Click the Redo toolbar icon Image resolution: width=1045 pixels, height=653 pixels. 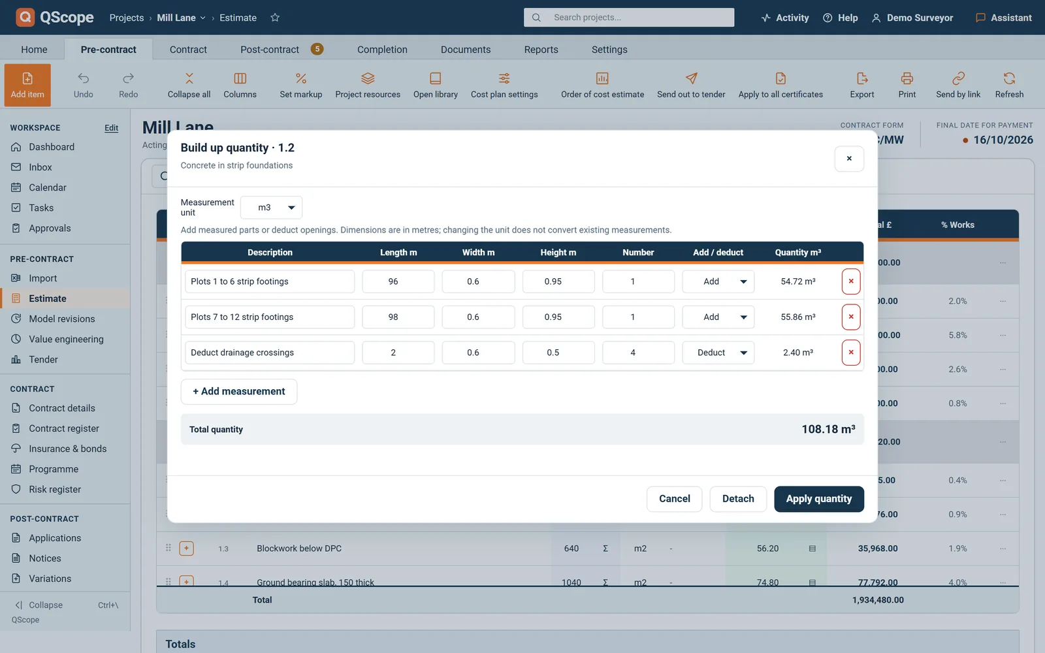(129, 85)
